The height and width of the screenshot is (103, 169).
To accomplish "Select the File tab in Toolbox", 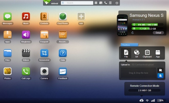I will [126, 53].
